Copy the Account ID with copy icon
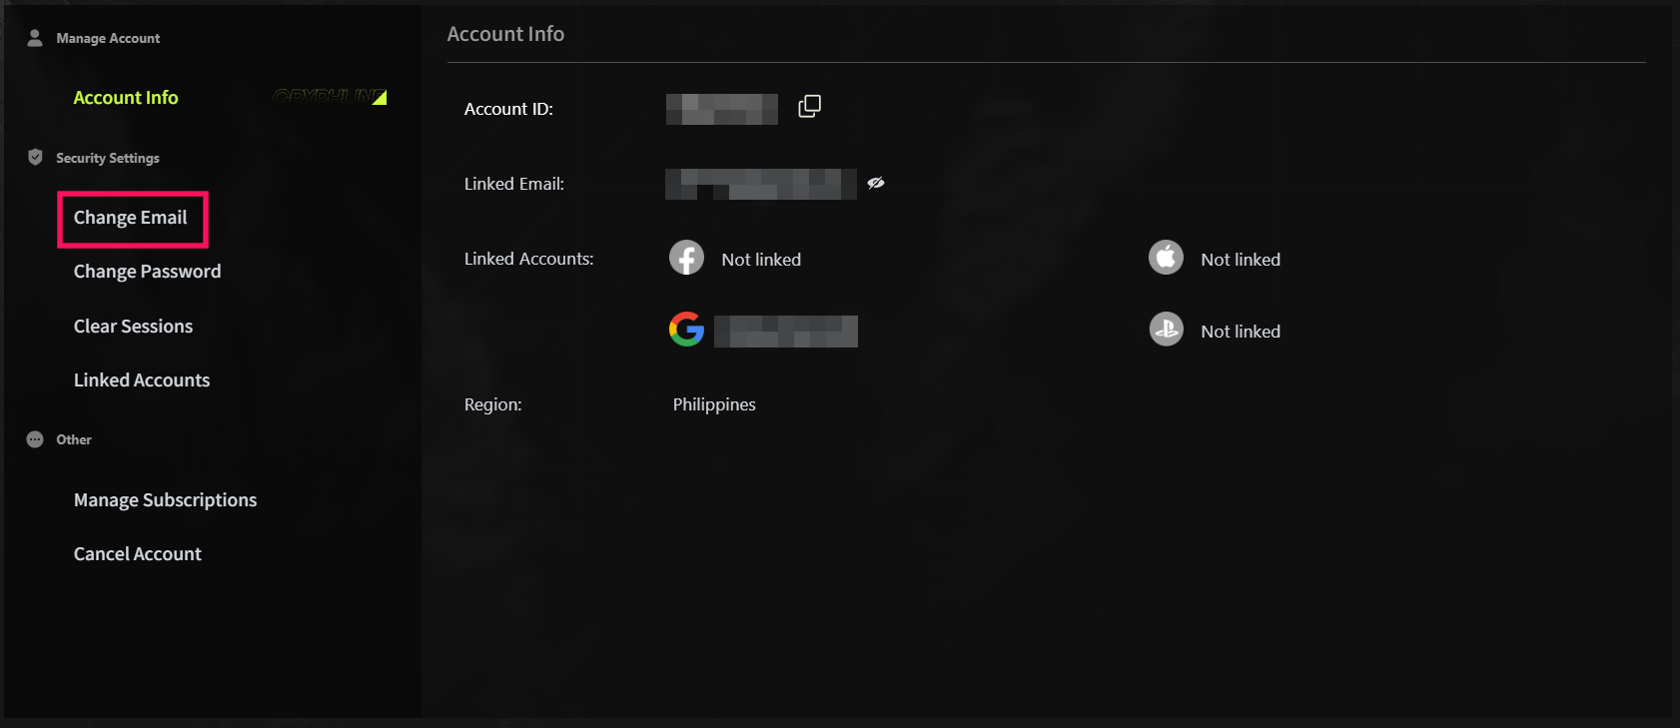 click(810, 106)
